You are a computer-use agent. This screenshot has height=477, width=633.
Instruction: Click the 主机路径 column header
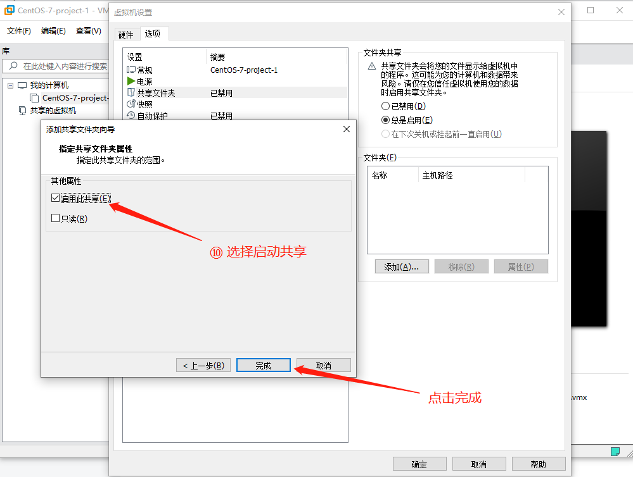tap(440, 175)
